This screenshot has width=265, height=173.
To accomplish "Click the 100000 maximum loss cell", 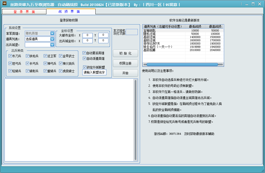I will 215,34.
